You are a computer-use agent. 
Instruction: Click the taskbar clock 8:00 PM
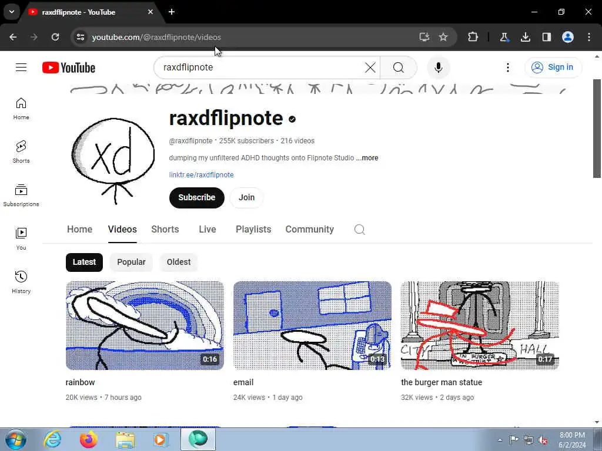tap(572, 440)
